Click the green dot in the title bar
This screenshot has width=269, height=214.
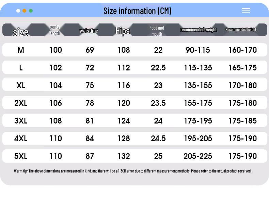point(31,11)
